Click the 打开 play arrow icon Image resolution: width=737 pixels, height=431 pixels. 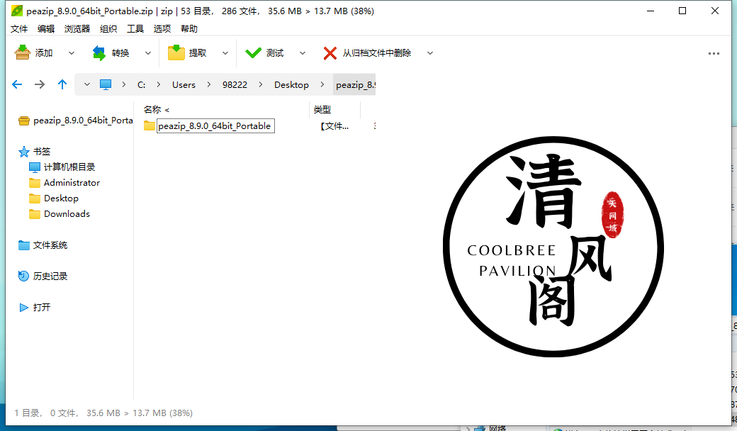(x=23, y=308)
